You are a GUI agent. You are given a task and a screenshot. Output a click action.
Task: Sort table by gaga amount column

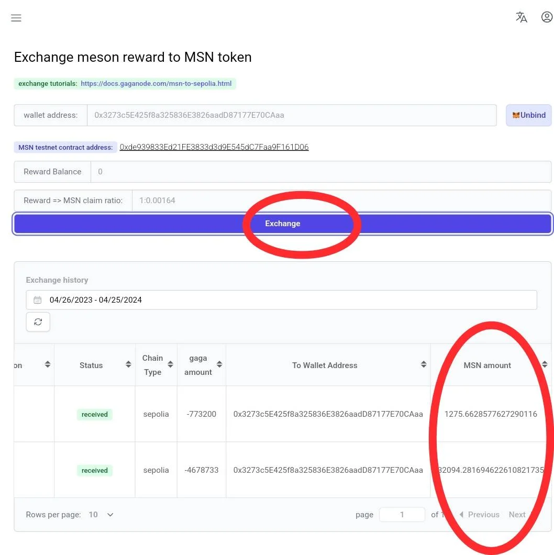point(219,364)
